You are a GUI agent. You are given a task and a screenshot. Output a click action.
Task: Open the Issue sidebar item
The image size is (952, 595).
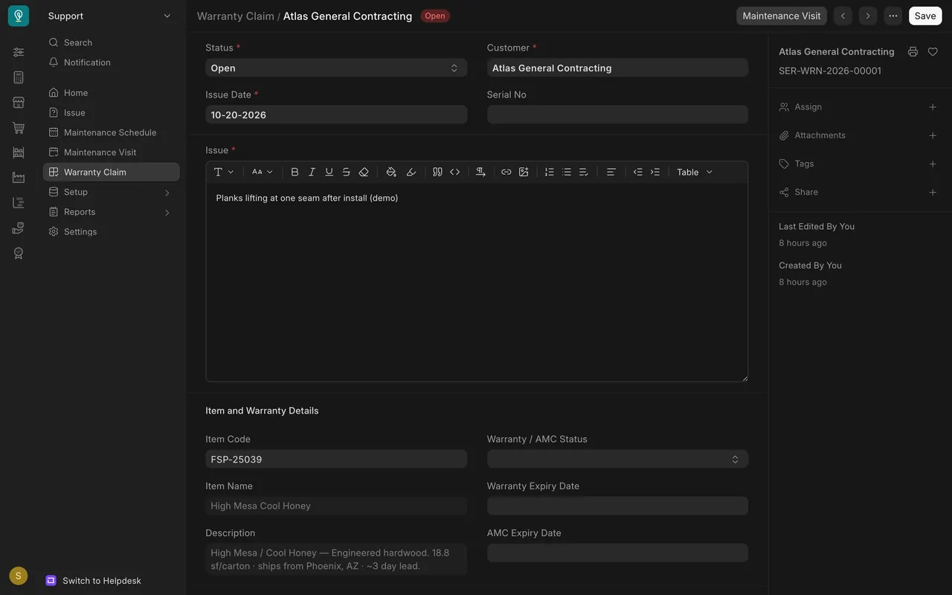(x=112, y=112)
